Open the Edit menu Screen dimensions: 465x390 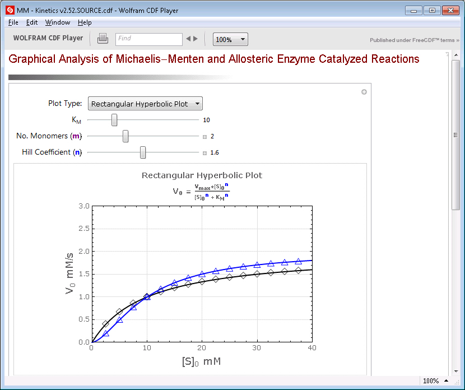(x=32, y=22)
